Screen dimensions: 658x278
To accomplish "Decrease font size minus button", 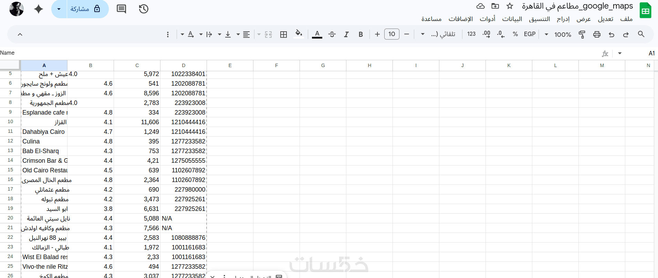I will tap(407, 34).
